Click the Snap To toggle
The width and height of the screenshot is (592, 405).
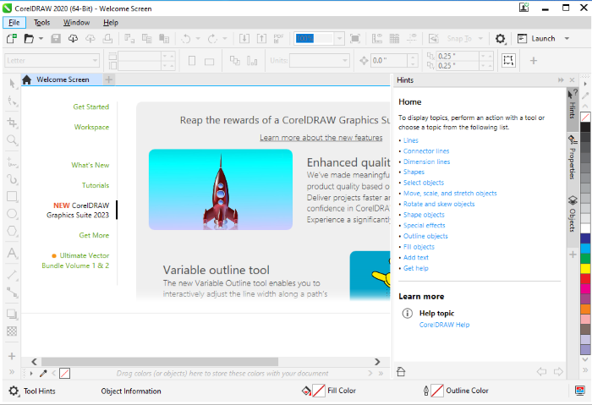click(x=459, y=39)
